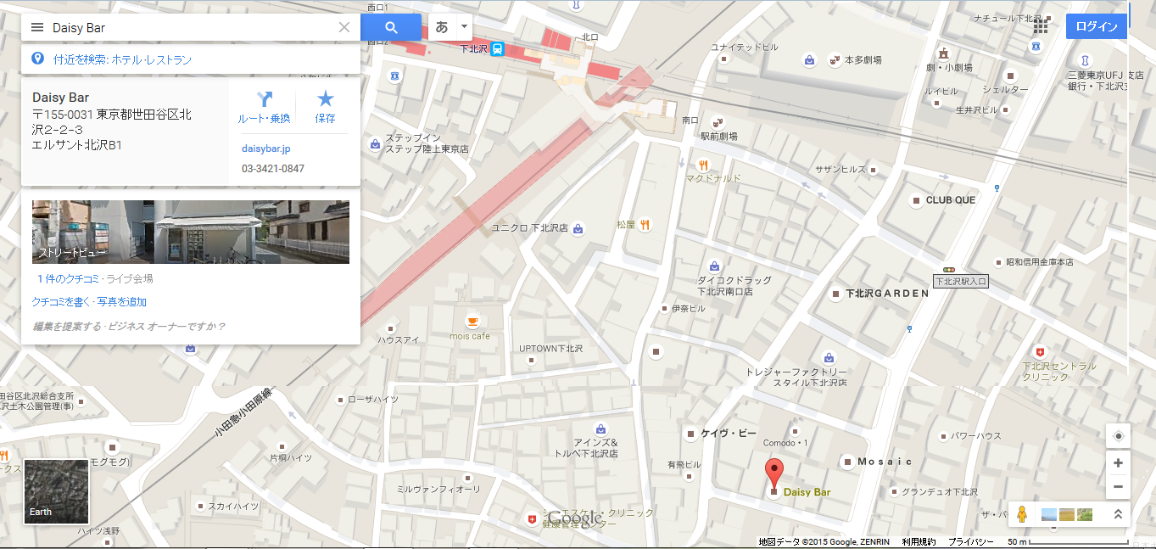Click the 下北沢GARDEN place marker
1156x549 pixels.
coord(835,294)
